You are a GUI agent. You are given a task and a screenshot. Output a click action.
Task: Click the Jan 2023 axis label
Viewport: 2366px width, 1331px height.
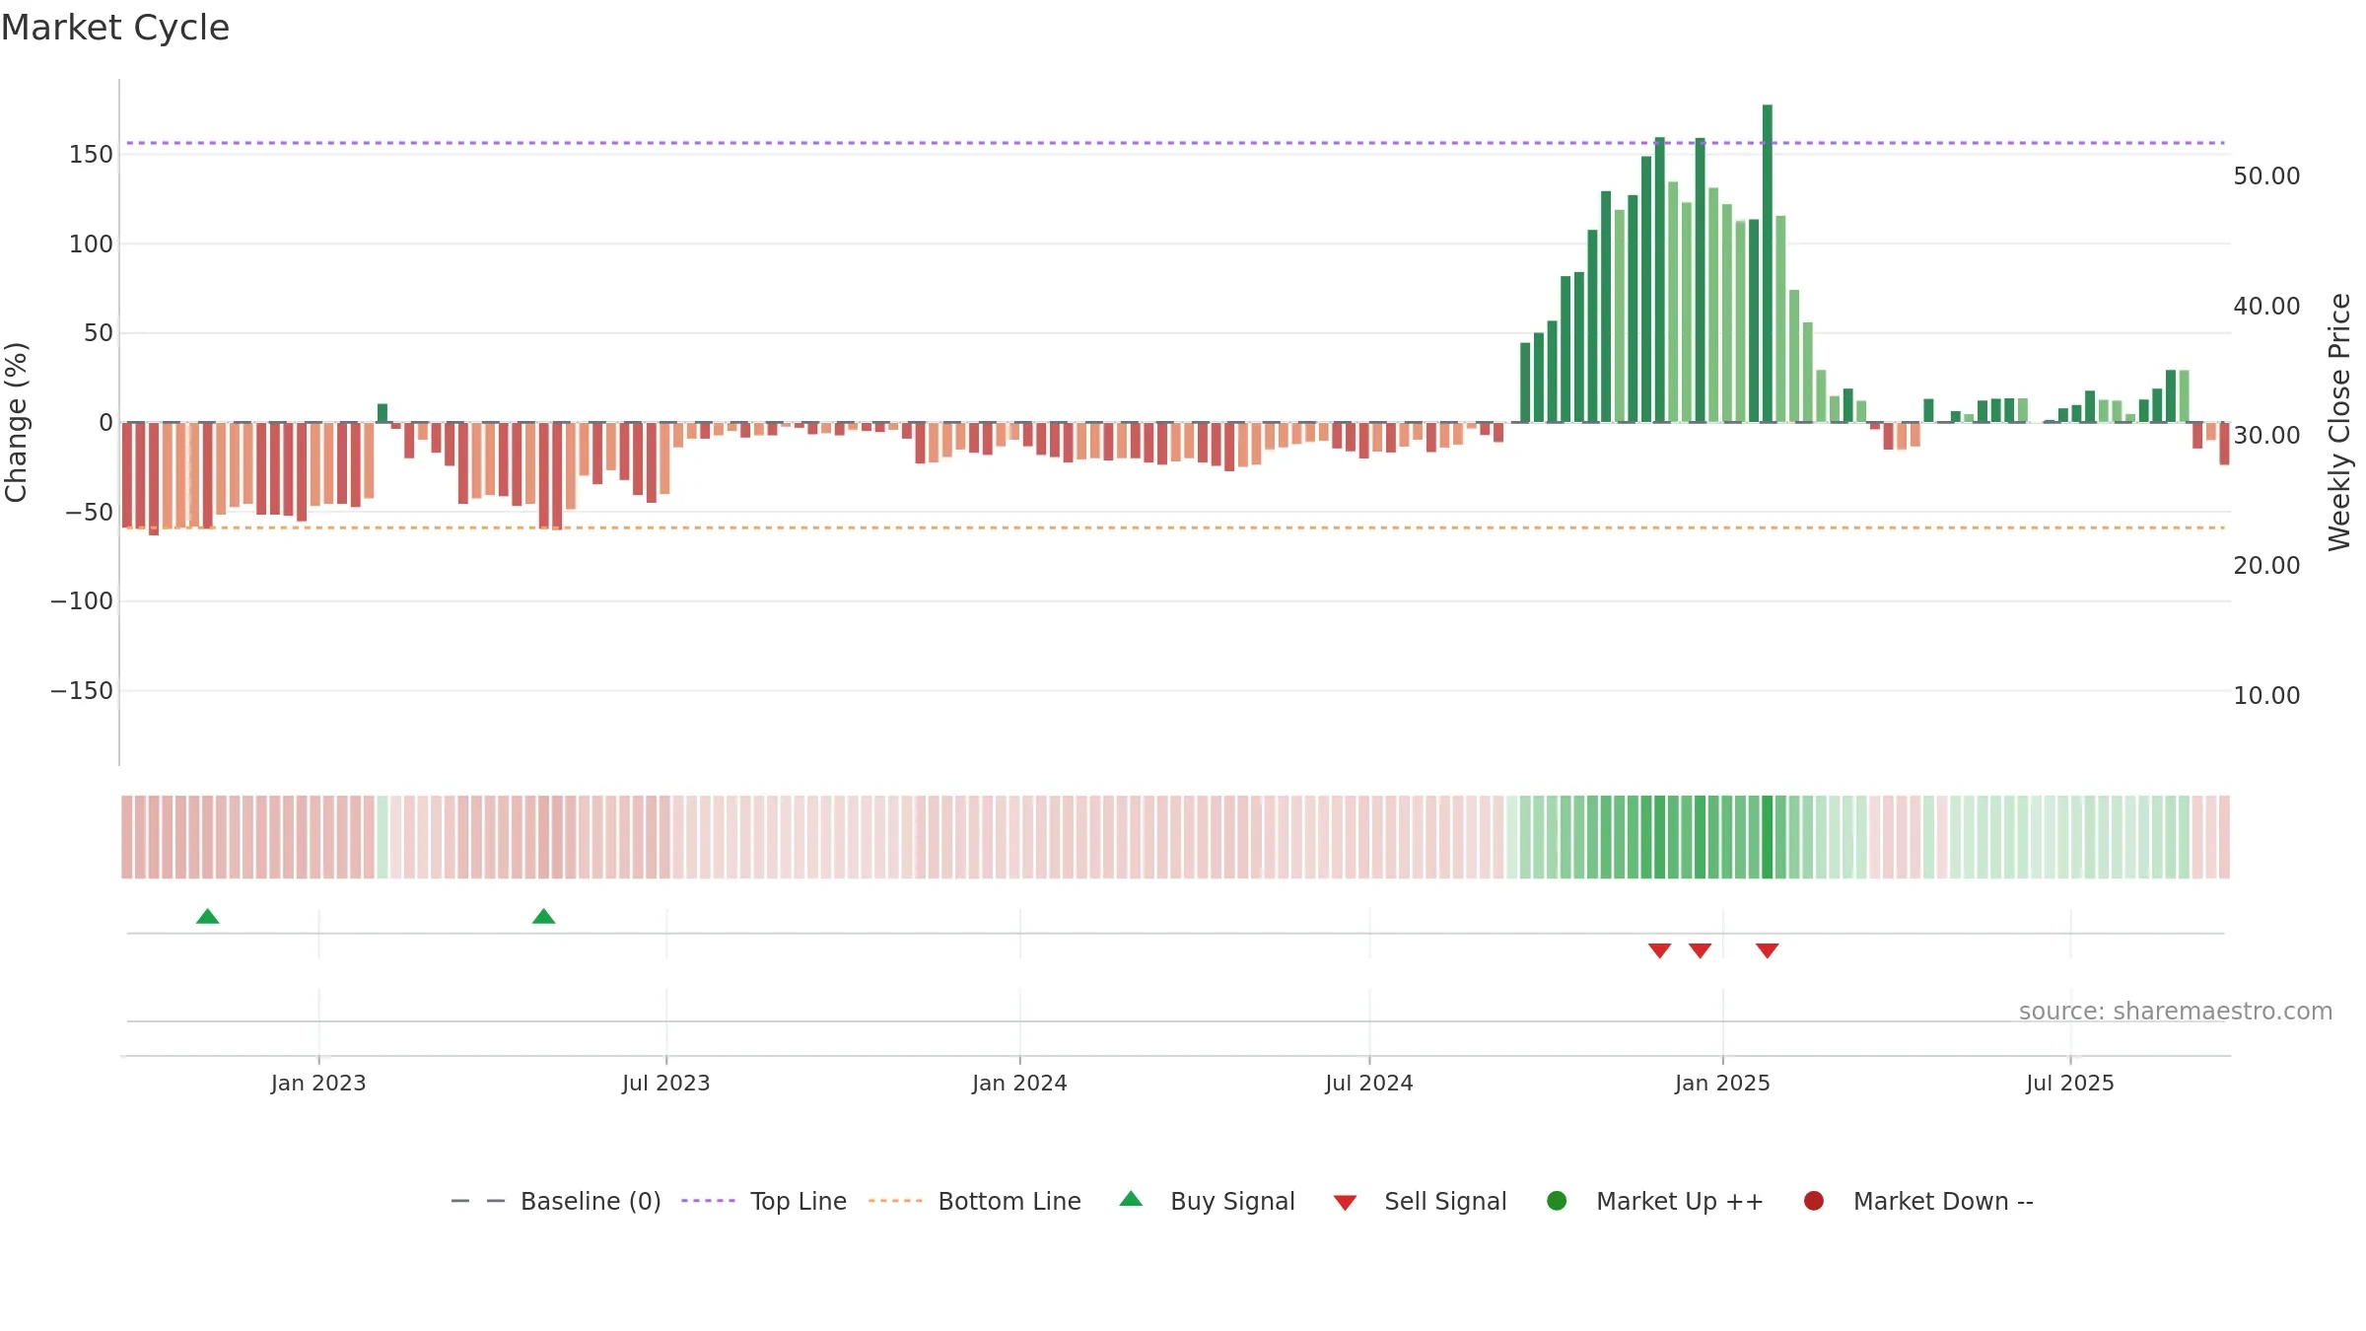(318, 1084)
